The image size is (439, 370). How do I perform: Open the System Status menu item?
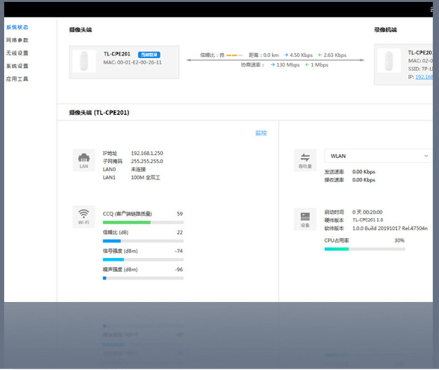click(17, 27)
